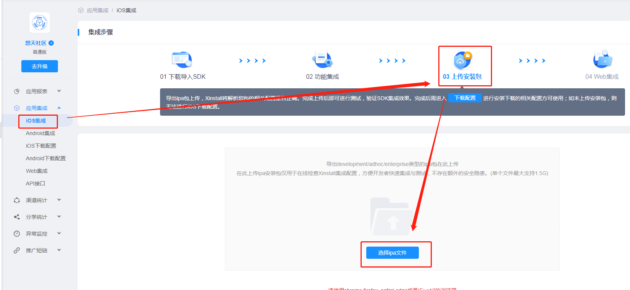The width and height of the screenshot is (630, 290).
Task: Expand the 分享统计 menu chevron
Action: pyautogui.click(x=59, y=217)
